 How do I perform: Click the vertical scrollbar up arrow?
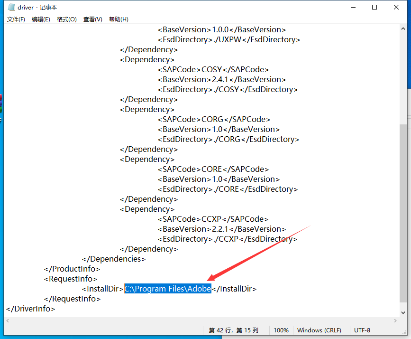point(403,29)
